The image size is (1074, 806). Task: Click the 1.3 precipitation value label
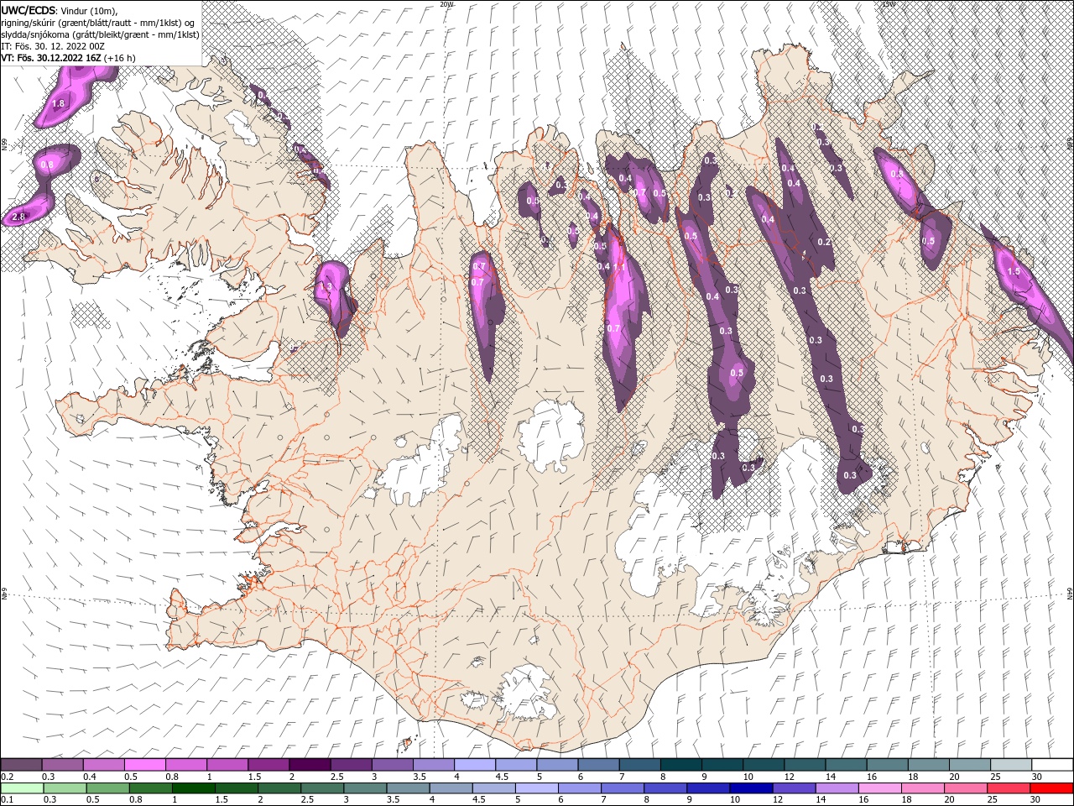327,286
